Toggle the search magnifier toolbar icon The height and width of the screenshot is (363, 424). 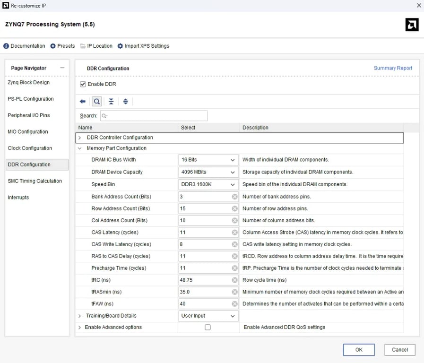click(x=96, y=102)
